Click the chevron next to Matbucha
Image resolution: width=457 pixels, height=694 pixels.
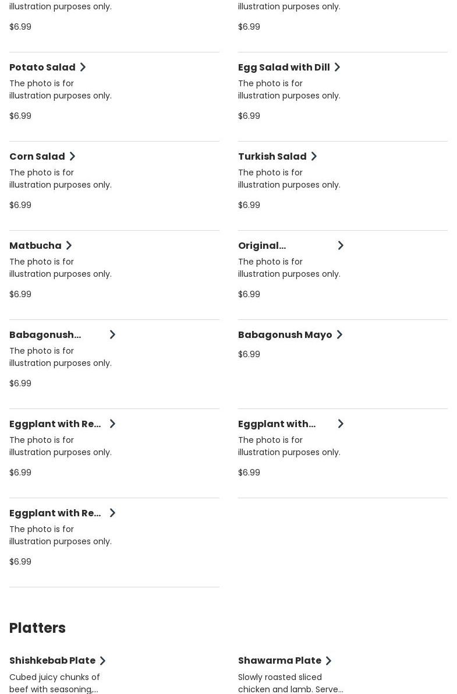[69, 245]
